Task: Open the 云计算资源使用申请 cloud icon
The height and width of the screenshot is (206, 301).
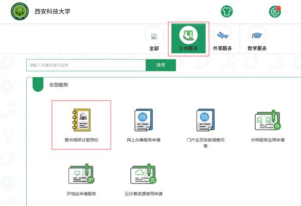Action: (144, 174)
